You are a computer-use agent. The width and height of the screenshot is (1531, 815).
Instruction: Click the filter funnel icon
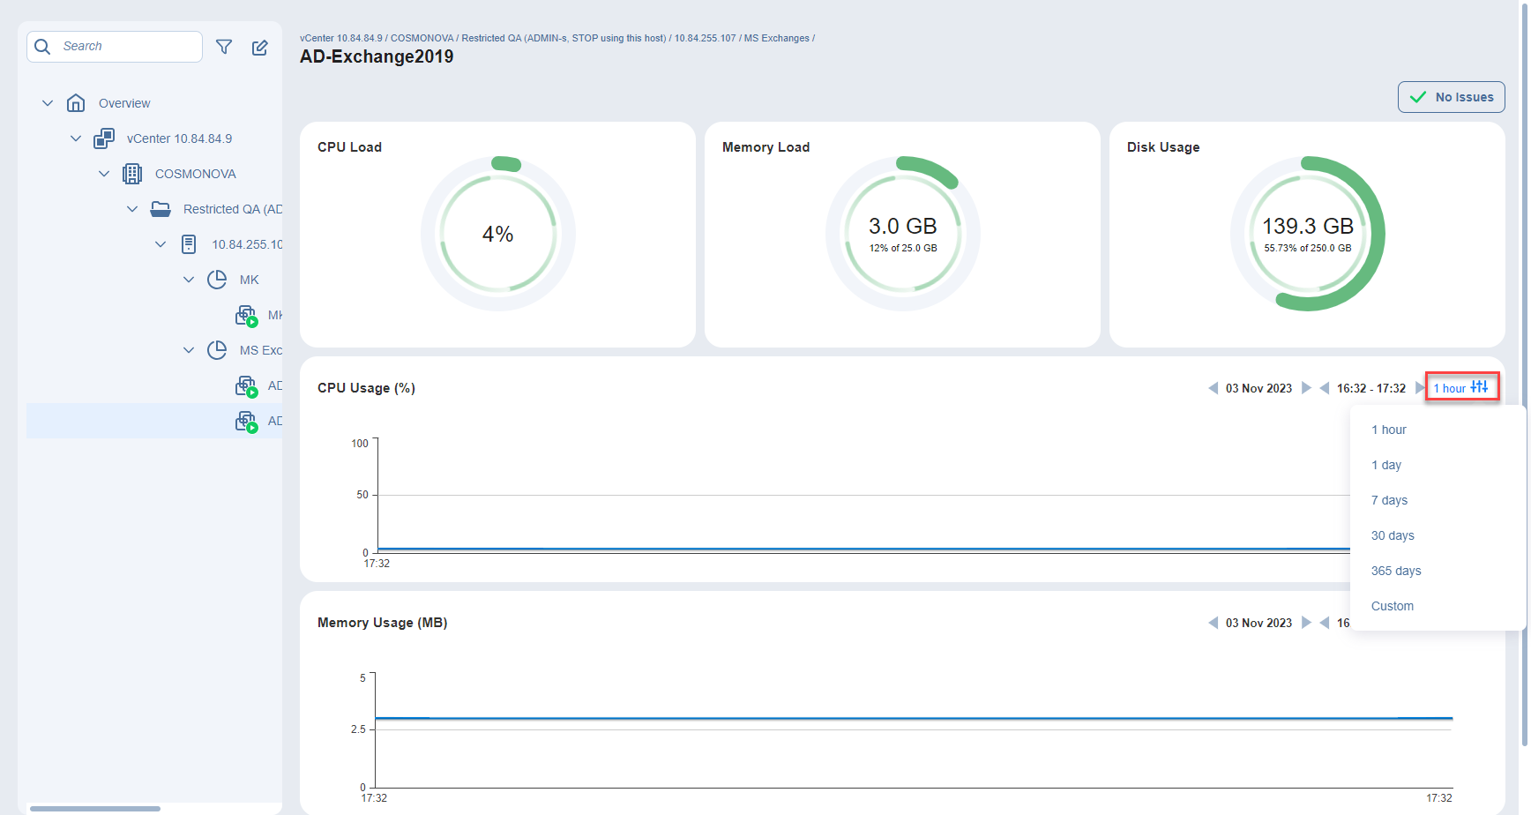(224, 47)
